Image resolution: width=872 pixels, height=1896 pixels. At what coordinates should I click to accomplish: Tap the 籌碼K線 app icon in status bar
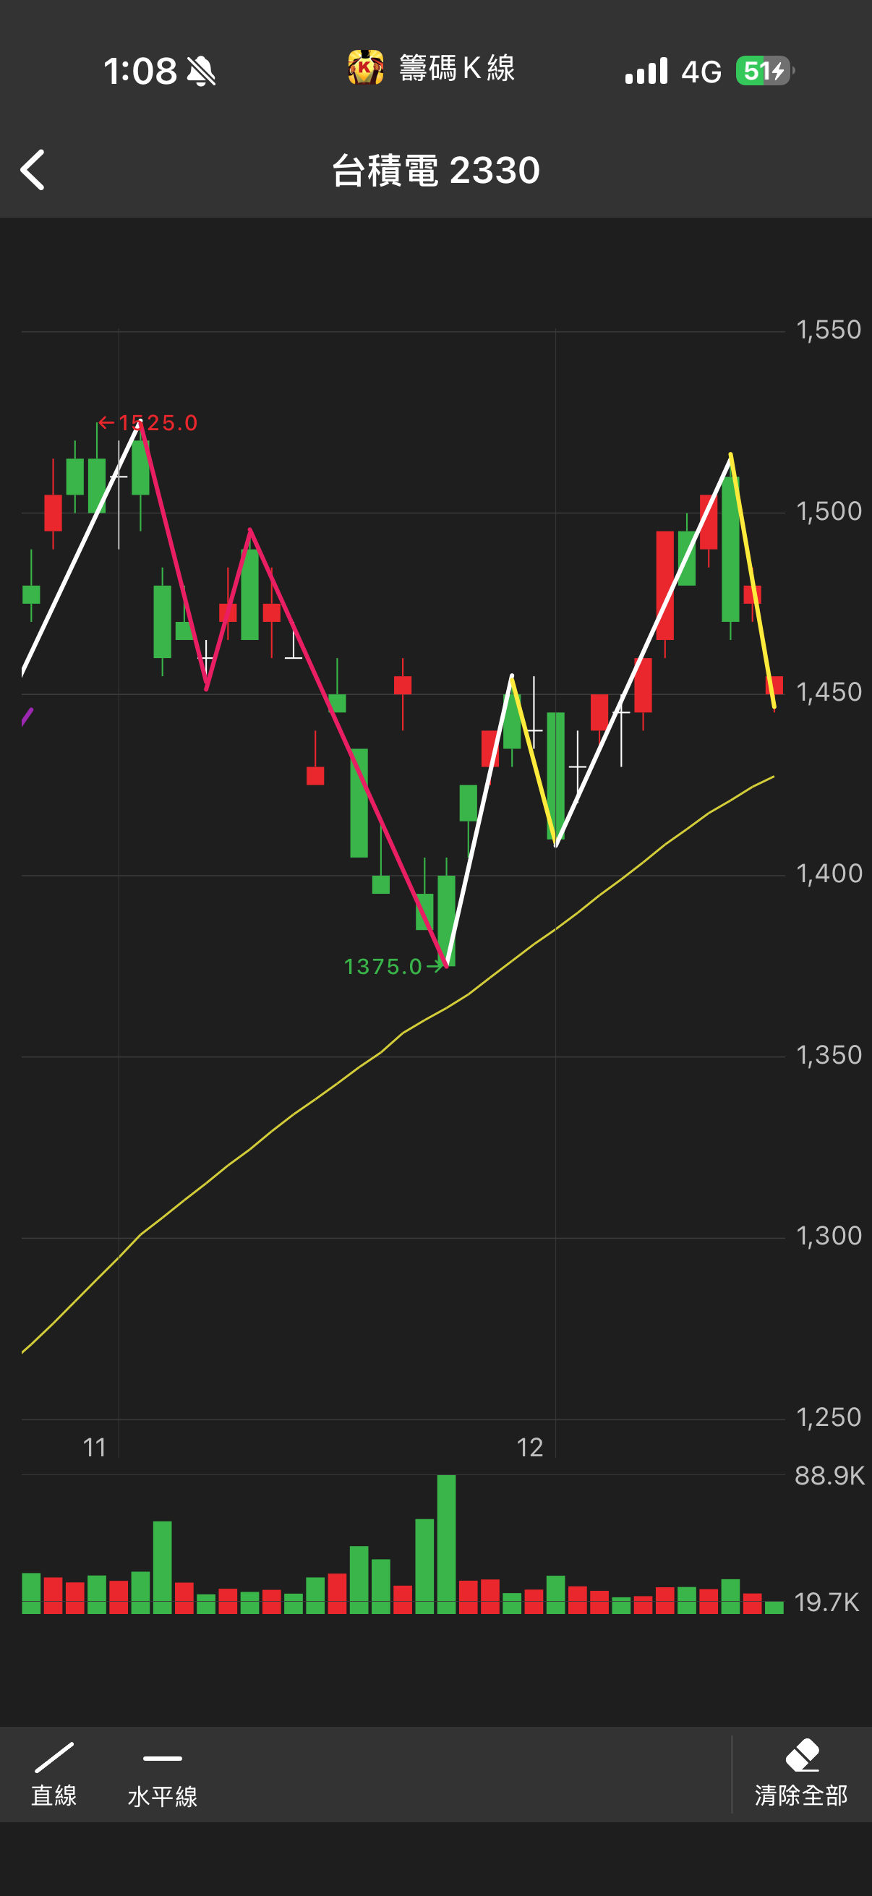click(x=366, y=69)
